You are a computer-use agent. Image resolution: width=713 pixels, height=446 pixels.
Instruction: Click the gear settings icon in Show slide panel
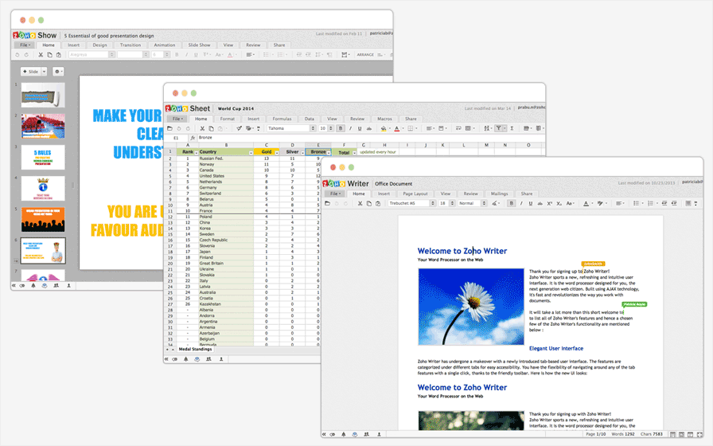pos(59,72)
